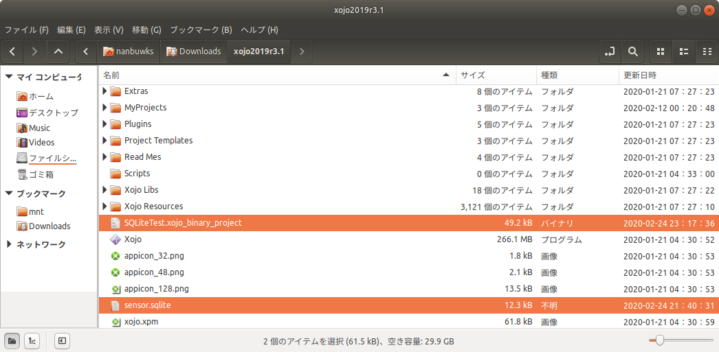The image size is (719, 352).
Task: Open the 編集 (E) menu
Action: tap(71, 30)
